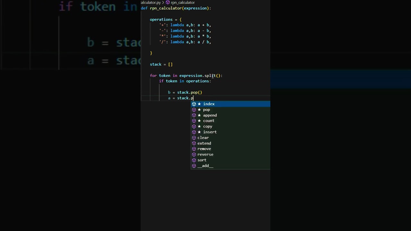Screen dimensions: 411x231
Task: Click the 'b = stack.pop()' line
Action: tap(185, 92)
